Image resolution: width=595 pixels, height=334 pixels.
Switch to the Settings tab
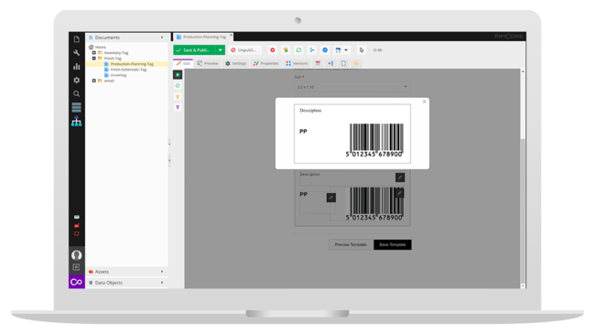(235, 63)
